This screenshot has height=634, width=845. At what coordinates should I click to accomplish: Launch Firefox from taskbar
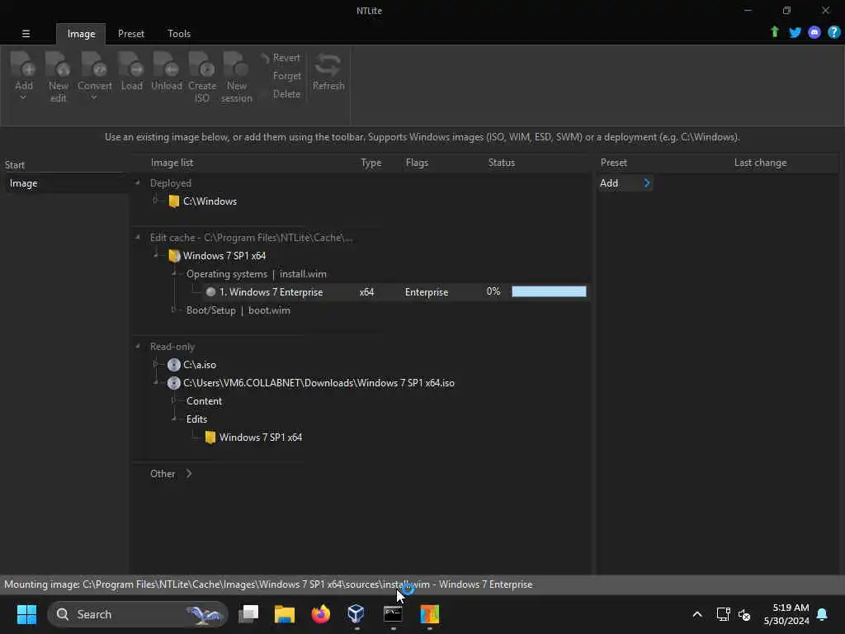click(321, 614)
